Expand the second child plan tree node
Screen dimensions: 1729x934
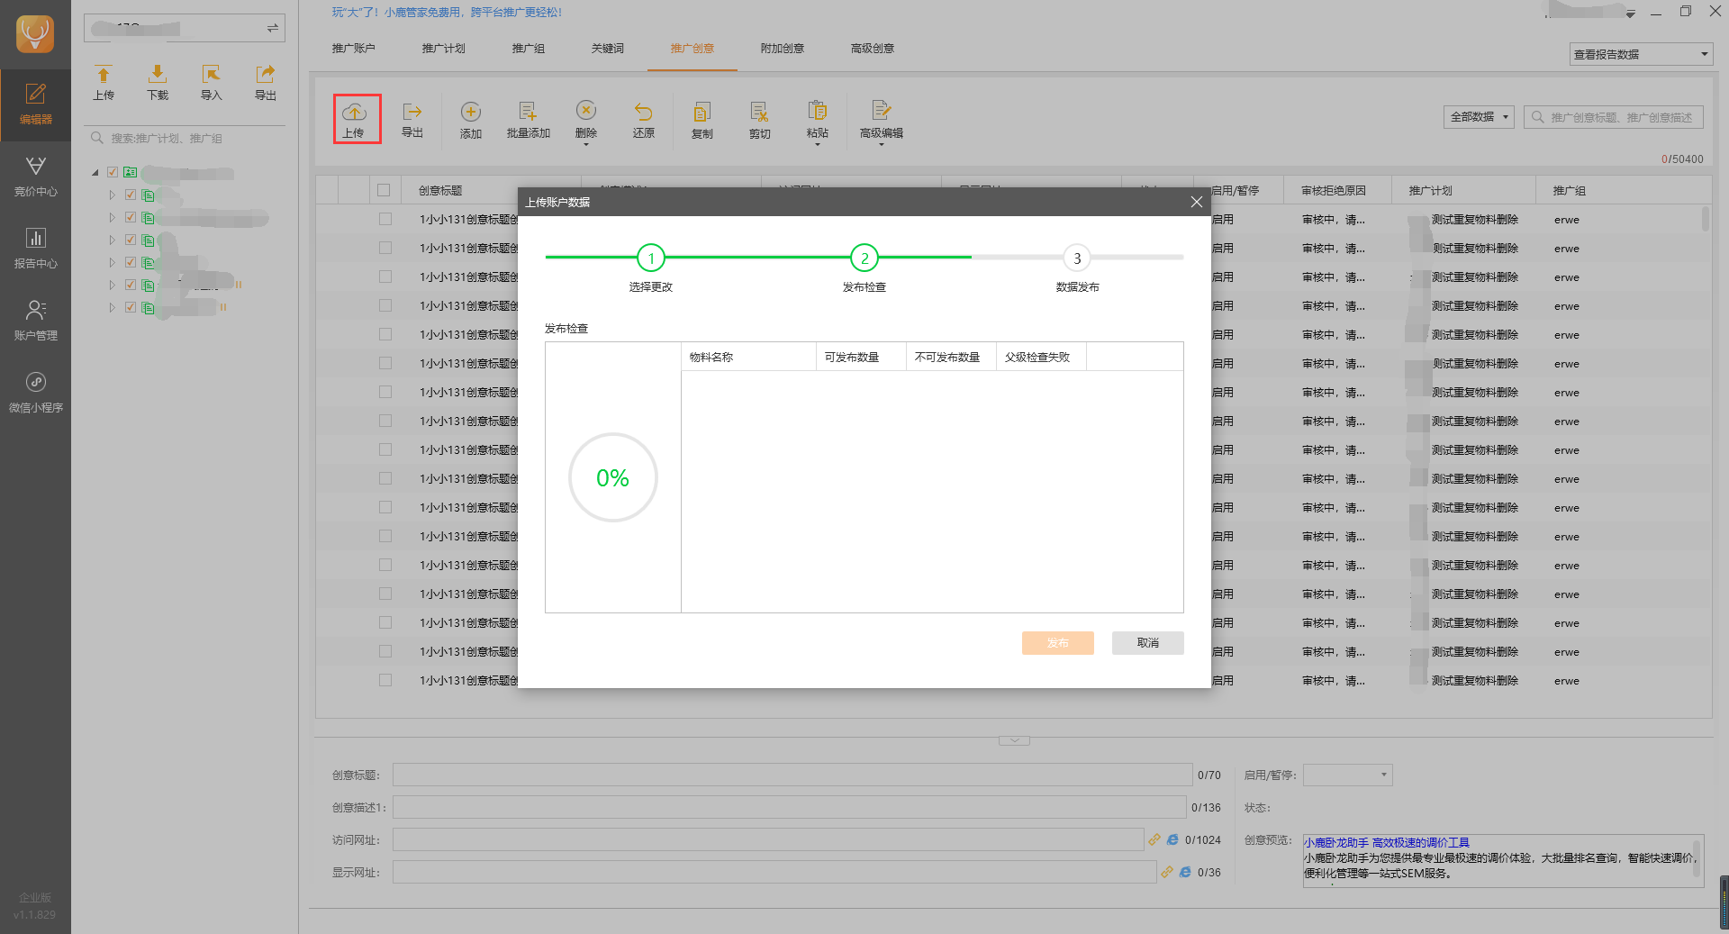click(x=113, y=217)
